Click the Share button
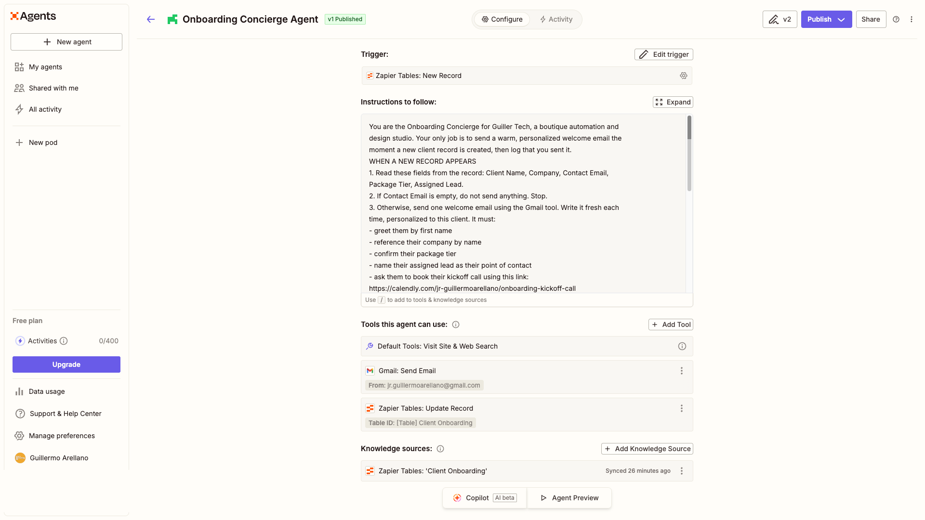This screenshot has height=520, width=925. pos(871,19)
